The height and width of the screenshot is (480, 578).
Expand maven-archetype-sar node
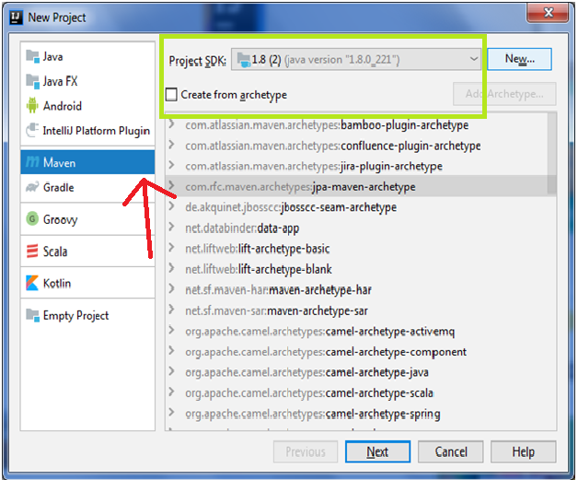click(171, 310)
